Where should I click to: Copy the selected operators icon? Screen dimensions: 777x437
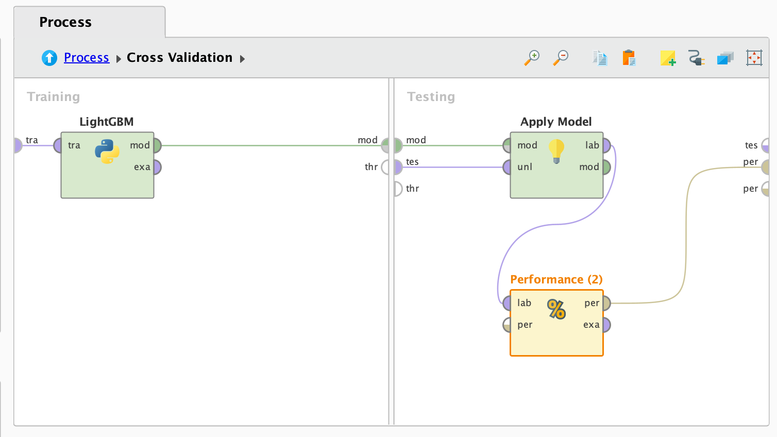[600, 58]
